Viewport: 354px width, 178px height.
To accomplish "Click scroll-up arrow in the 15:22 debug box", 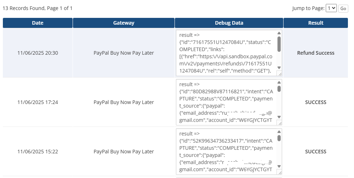I will (279, 132).
